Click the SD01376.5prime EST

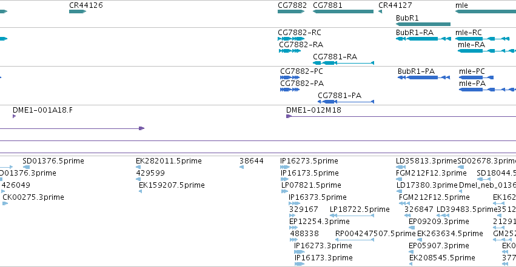tap(26, 167)
